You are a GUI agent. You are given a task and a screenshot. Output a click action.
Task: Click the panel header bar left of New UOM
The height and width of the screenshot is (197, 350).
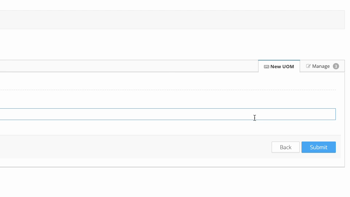coord(129,66)
